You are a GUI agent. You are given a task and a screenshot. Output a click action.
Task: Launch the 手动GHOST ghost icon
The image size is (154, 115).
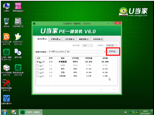[x=18, y=39]
